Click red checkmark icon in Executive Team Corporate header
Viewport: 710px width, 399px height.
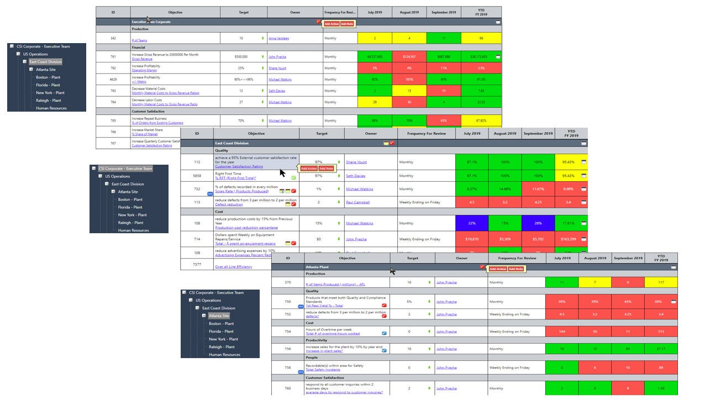point(318,22)
